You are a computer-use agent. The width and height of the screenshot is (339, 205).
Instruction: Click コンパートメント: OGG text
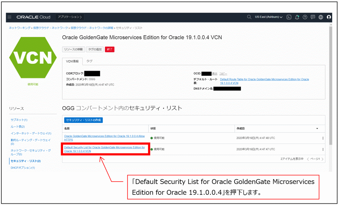tap(80, 79)
